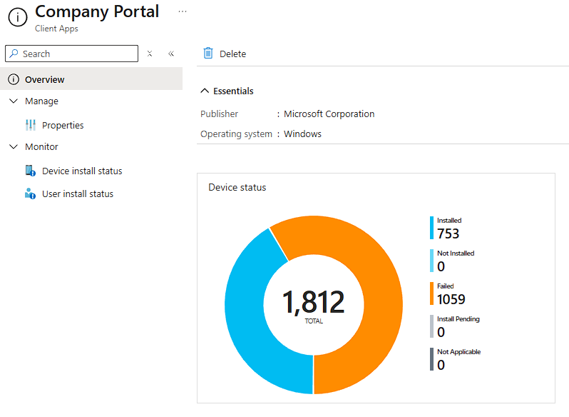Click the Not Installed legend label
The image size is (569, 417).
456,253
